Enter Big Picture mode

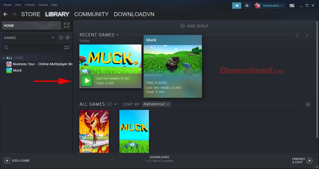click(x=292, y=5)
